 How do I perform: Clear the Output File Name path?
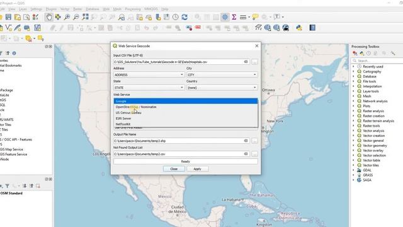[x=246, y=141]
